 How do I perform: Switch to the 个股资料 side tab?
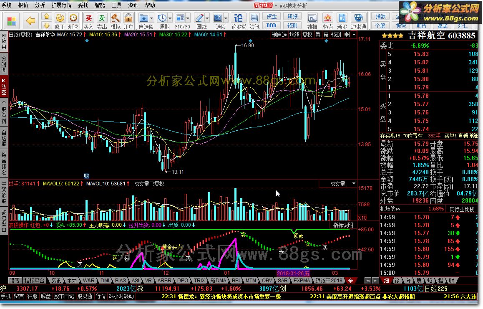(4, 112)
